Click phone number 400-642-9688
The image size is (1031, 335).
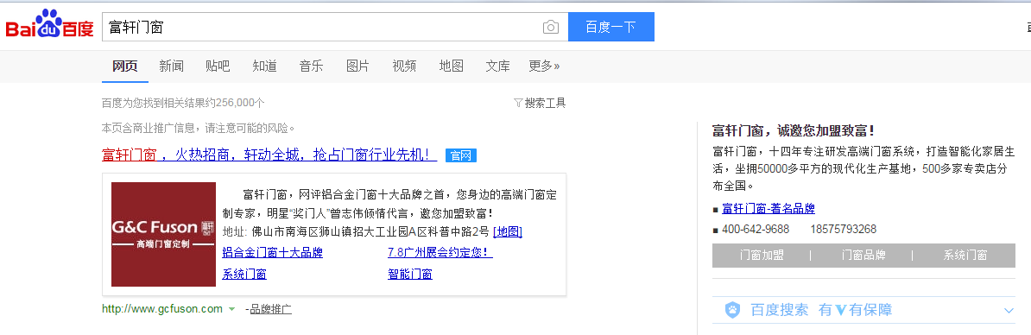(x=756, y=230)
